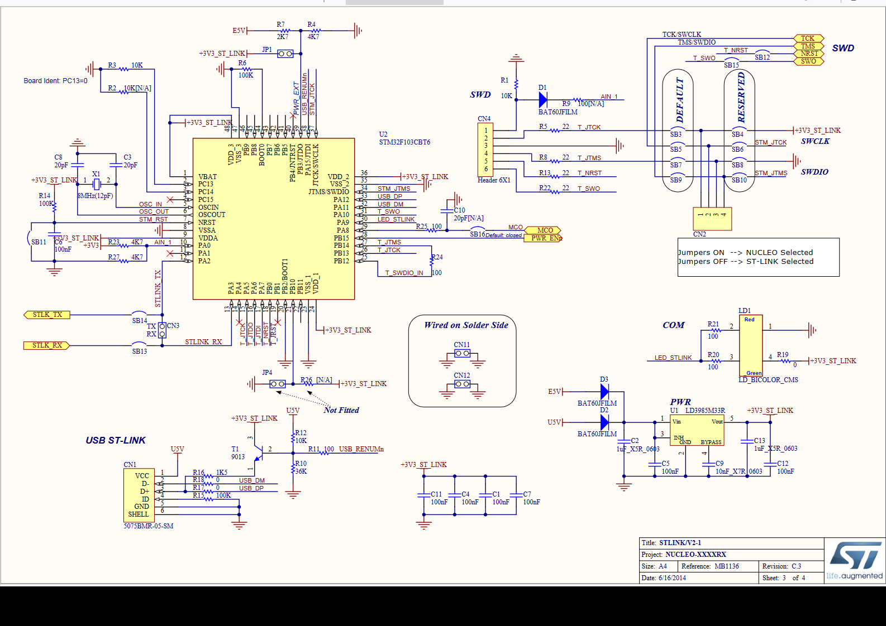Select 'Jumpers ON --> NUCLEO Selected' text
Screen dimensions: 886x626
pos(745,253)
